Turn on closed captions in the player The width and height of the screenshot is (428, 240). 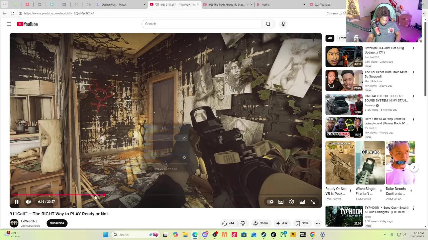281,202
